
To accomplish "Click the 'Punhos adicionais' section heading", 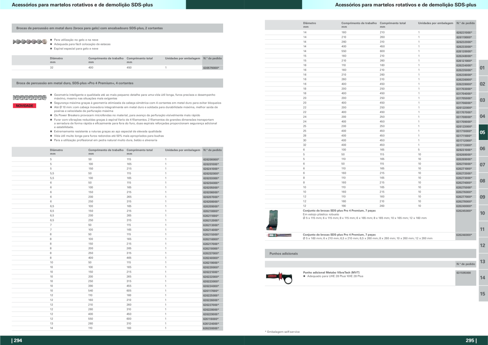I will coord(283,254).
